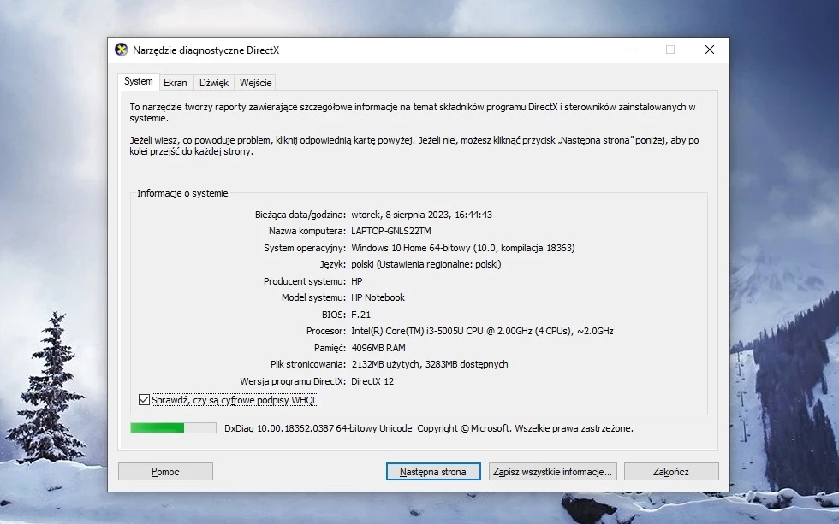The image size is (839, 524).
Task: Click the Pomoc button
Action: pos(165,472)
